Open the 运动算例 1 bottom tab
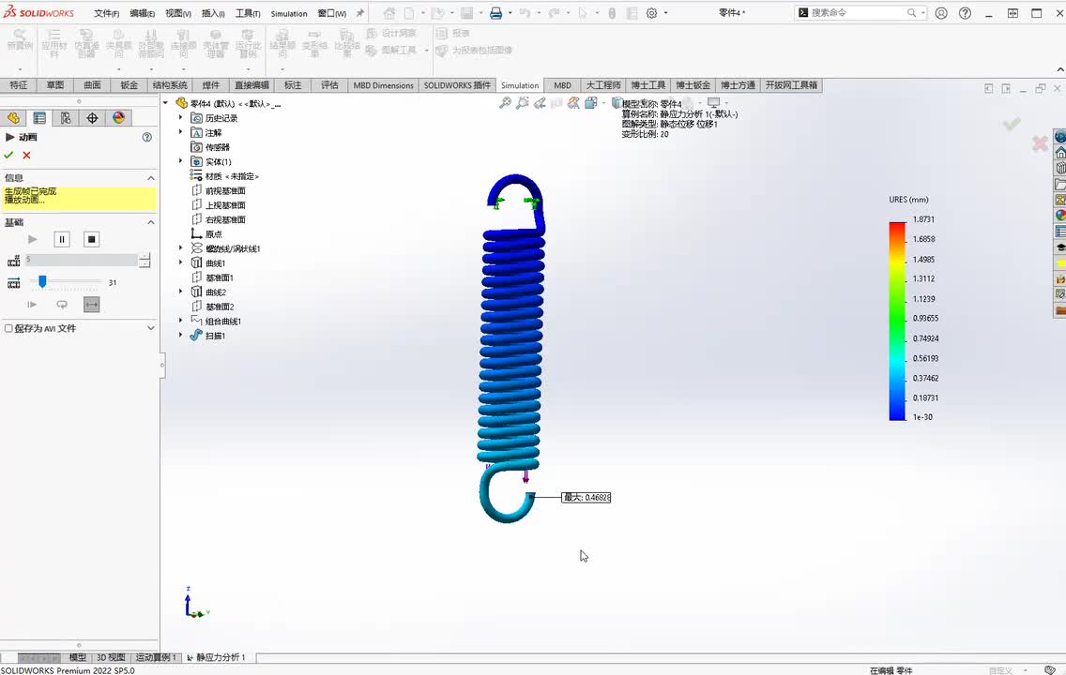The image size is (1066, 675). 156,657
